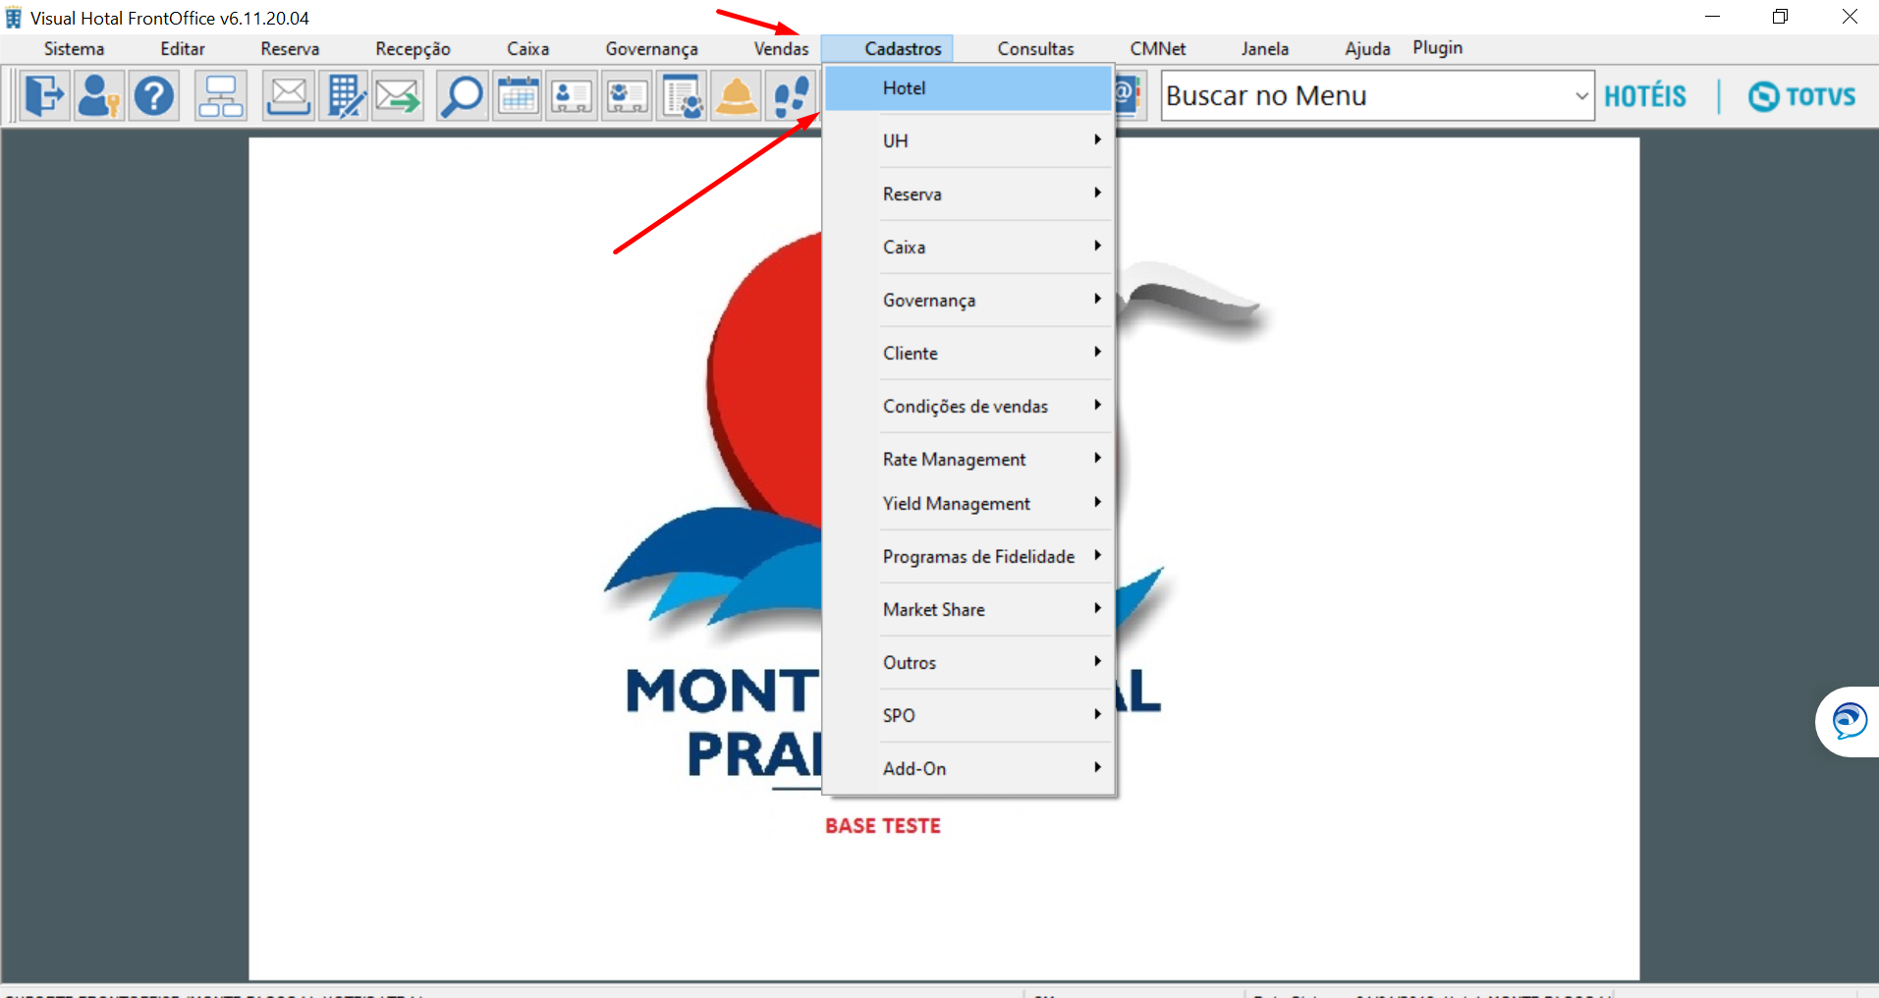Click the envelope inbox tray icon
Image resolution: width=1879 pixels, height=998 pixels.
pos(289,96)
